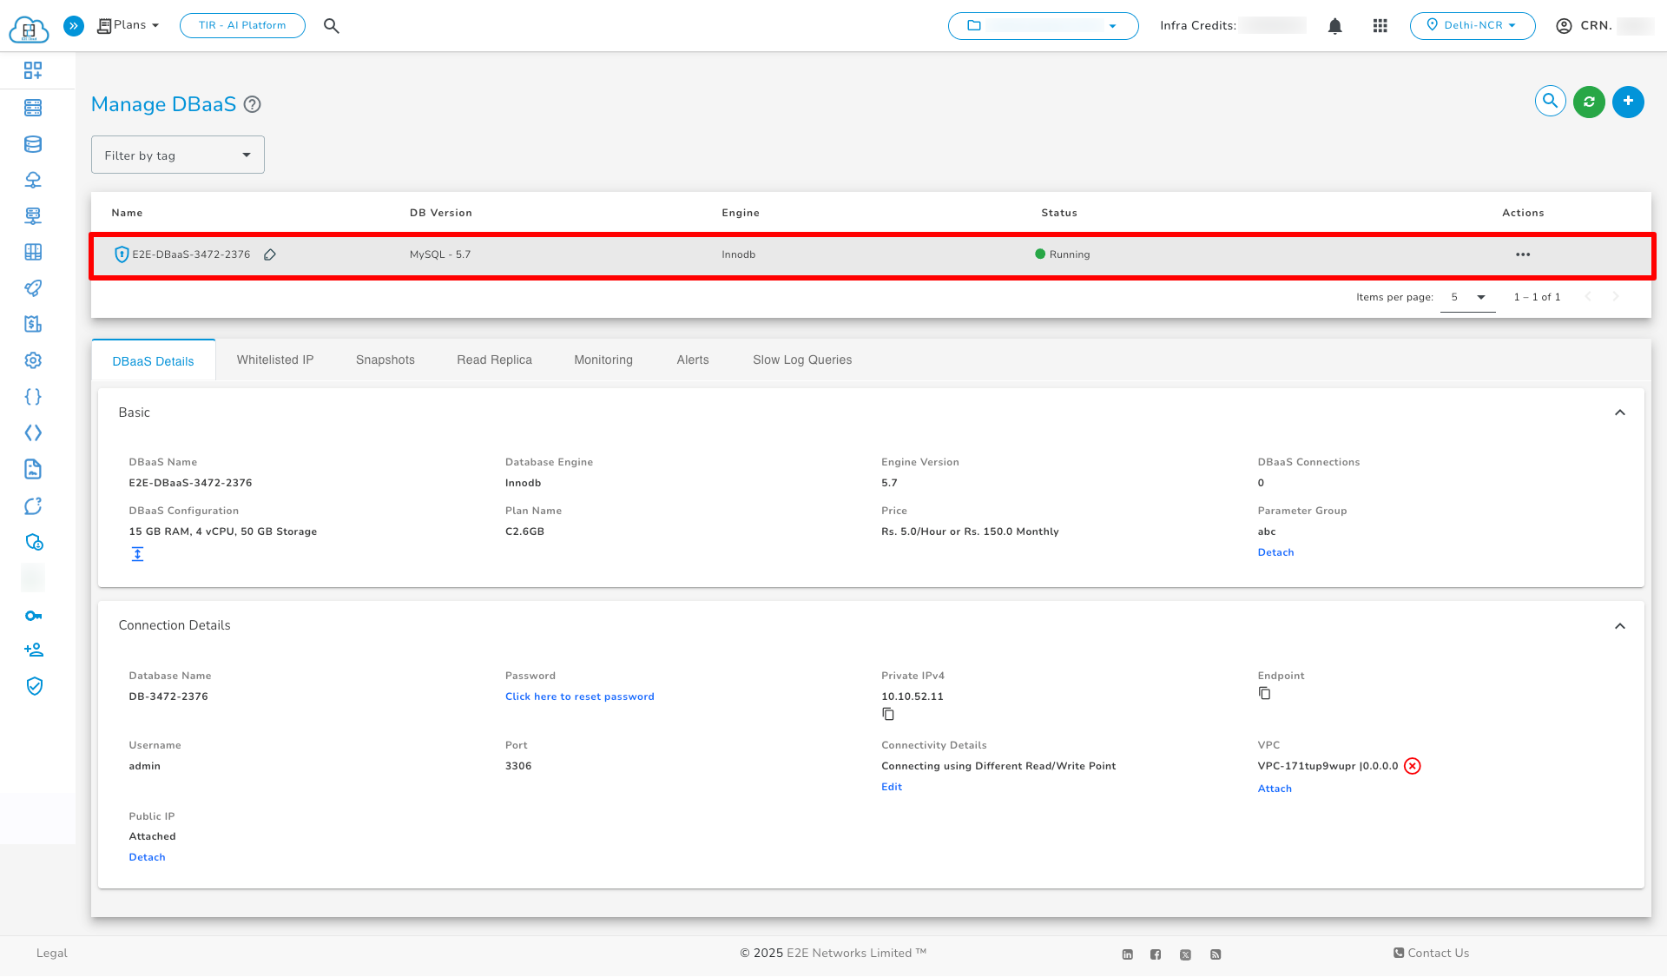Open the search icon above the DBaaS table
This screenshot has height=977, width=1667.
1550,101
